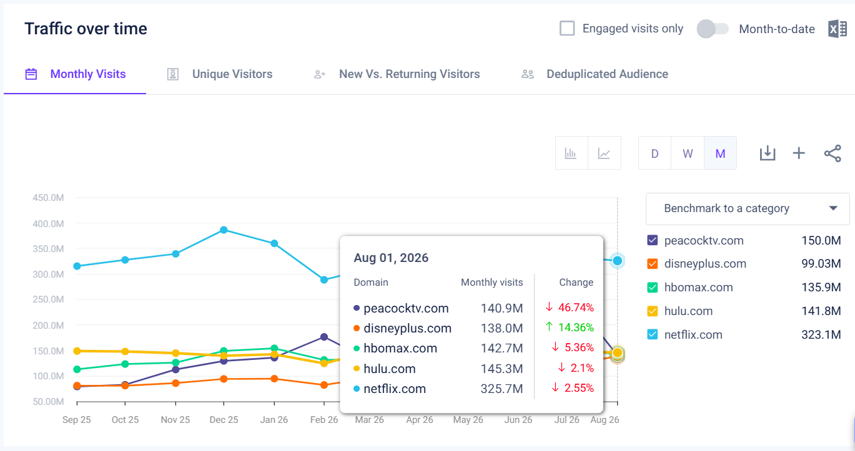Click the New Vs. Returning Visitors icon
This screenshot has width=855, height=451.
point(320,74)
